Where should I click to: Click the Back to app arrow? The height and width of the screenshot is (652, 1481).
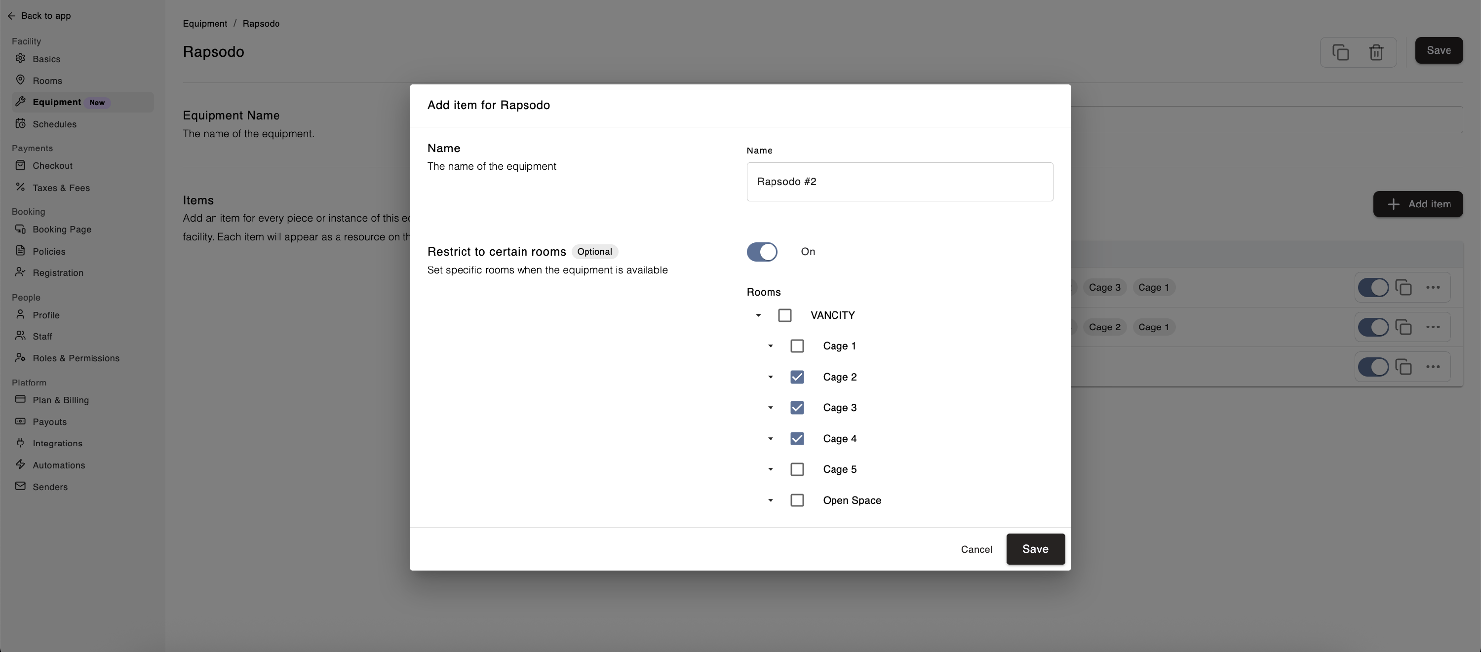click(x=11, y=16)
